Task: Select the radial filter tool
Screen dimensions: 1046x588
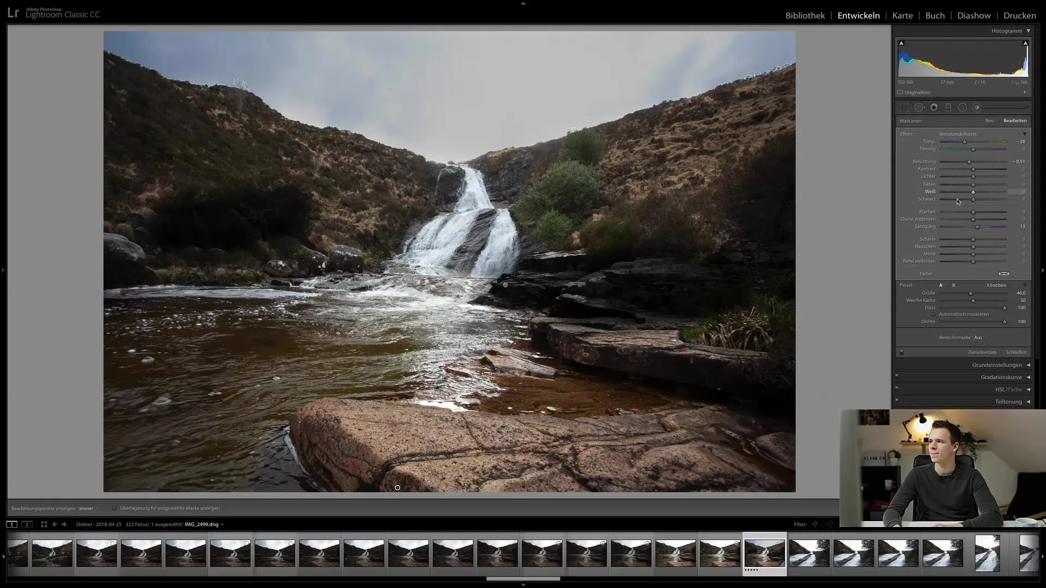Action: point(963,107)
